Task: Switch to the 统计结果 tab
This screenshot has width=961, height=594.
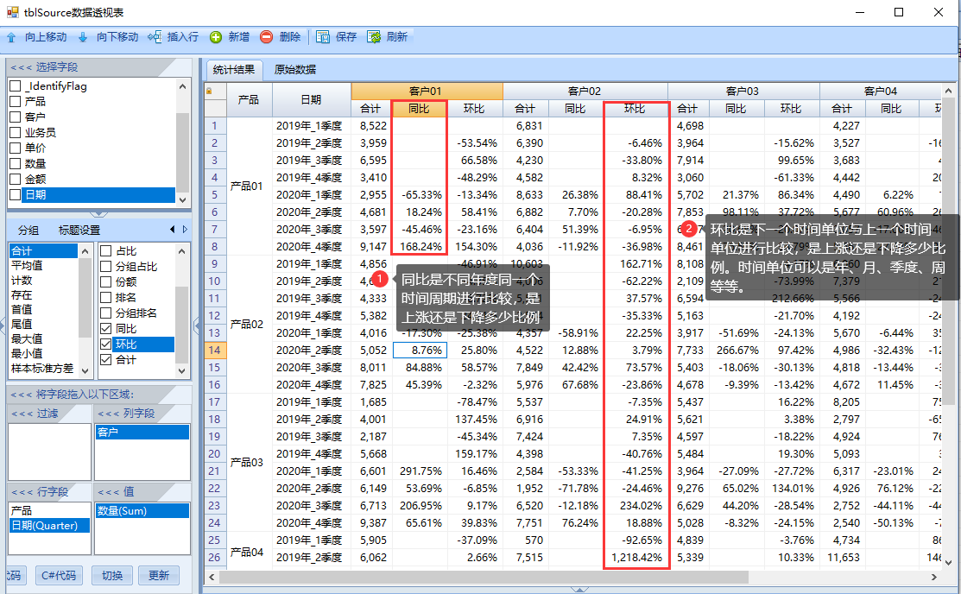Action: point(234,70)
